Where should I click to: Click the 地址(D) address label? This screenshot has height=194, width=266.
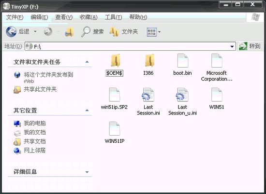[x=13, y=46]
